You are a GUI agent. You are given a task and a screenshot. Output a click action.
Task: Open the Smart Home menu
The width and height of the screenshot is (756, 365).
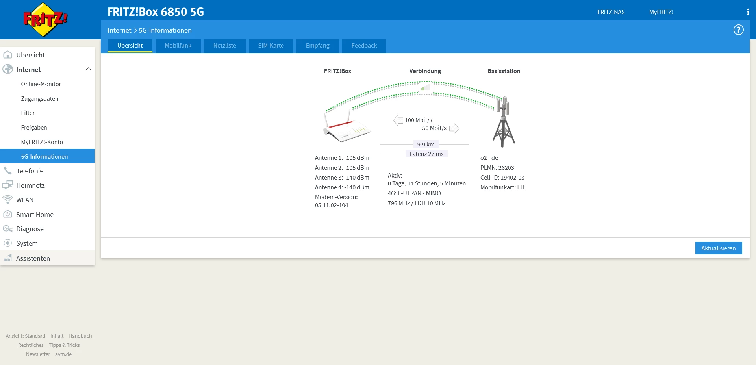pyautogui.click(x=47, y=215)
